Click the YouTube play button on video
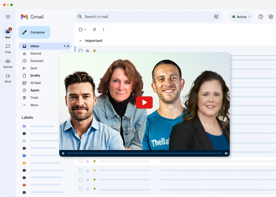276x197 pixels. point(144,102)
